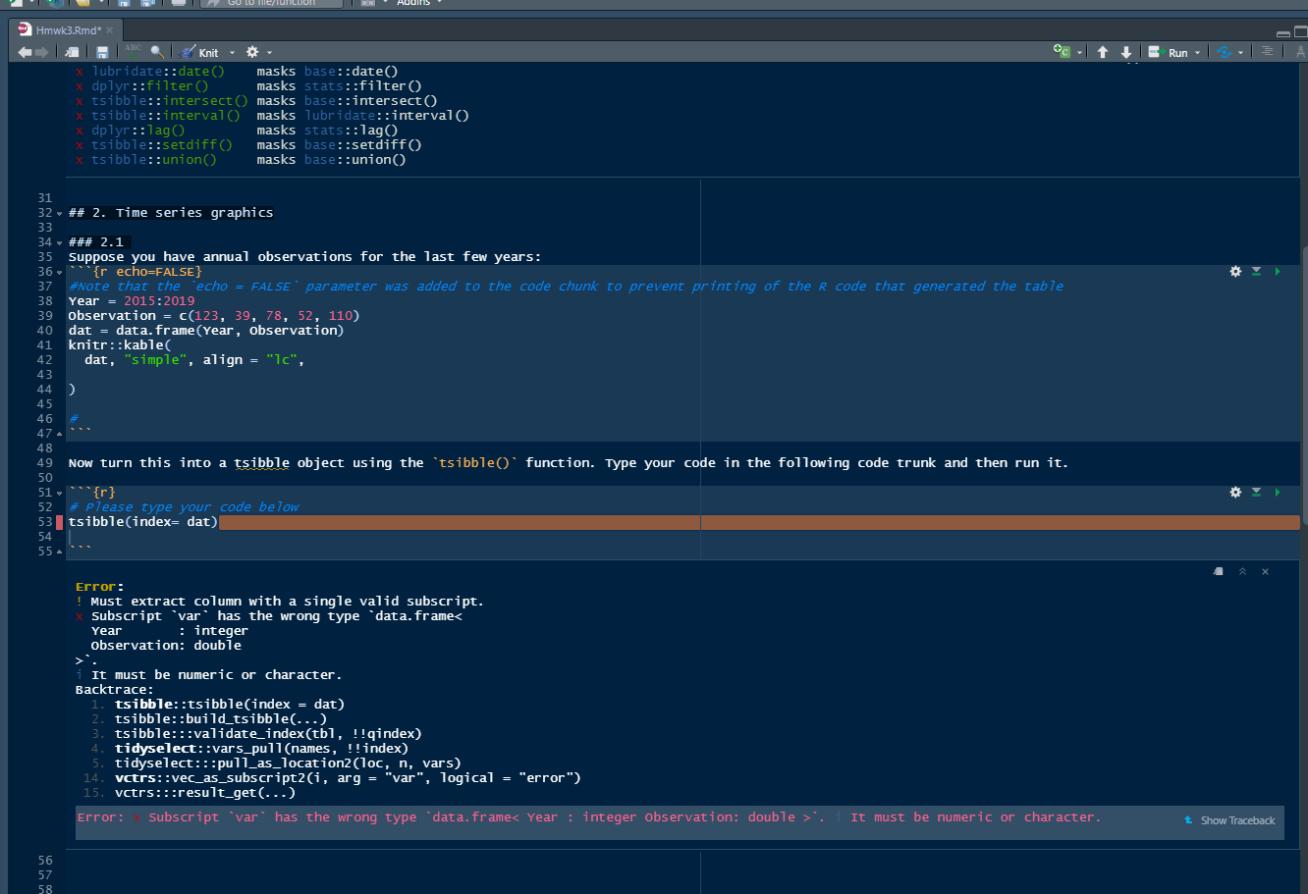Run the current line or selection
This screenshot has width=1308, height=894.
pos(1169,52)
